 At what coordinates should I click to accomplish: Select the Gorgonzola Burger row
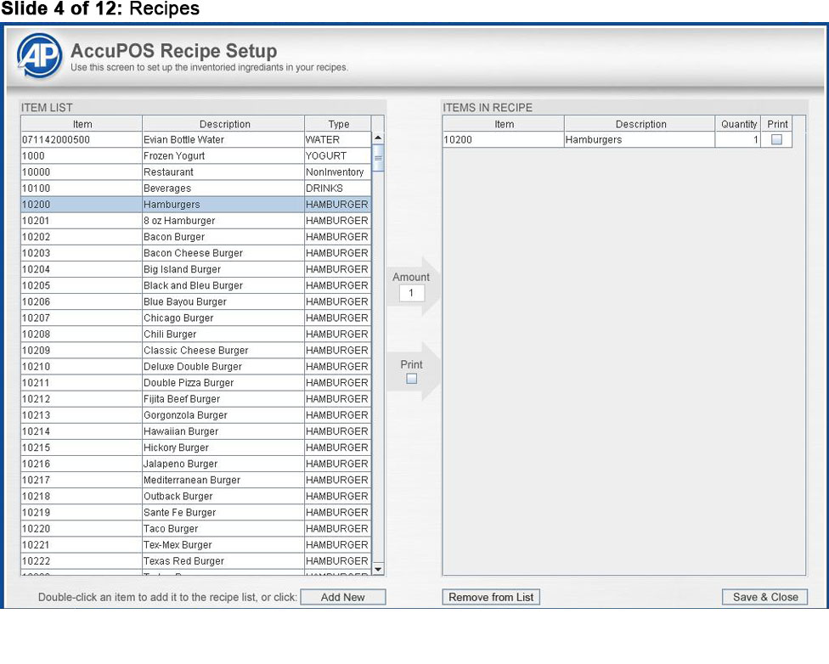pos(196,415)
